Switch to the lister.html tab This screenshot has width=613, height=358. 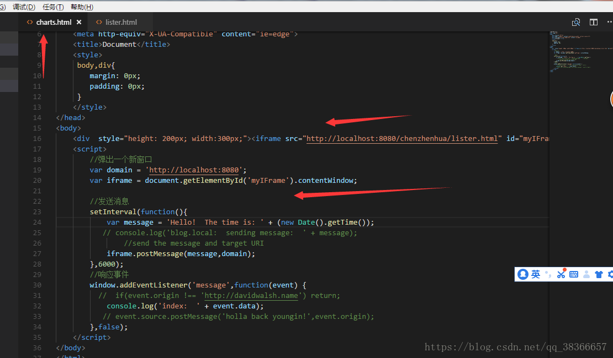119,22
